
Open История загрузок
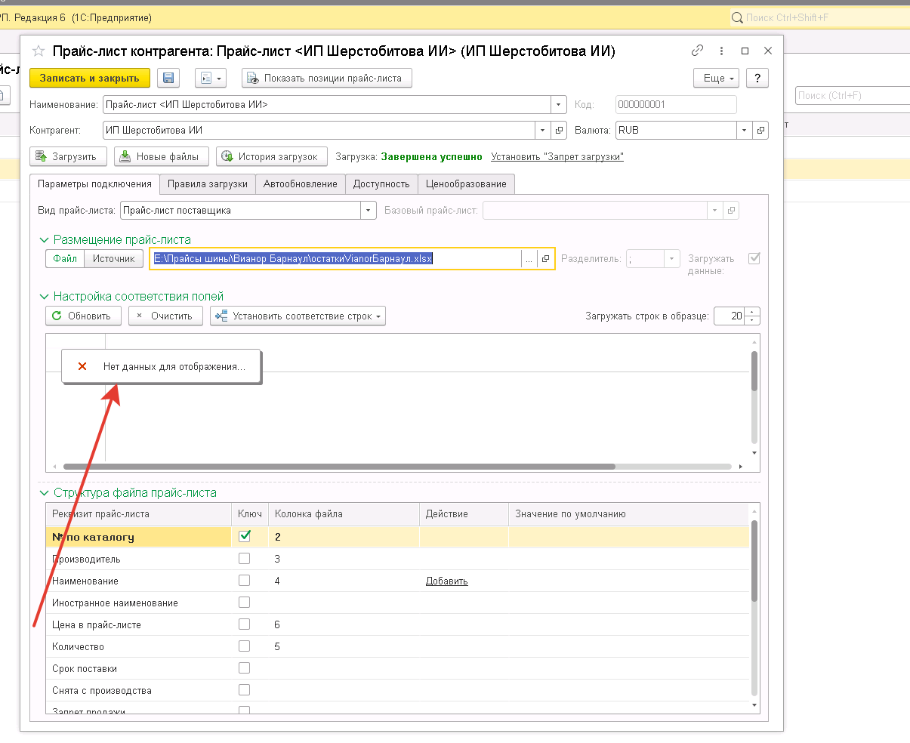[x=272, y=156]
